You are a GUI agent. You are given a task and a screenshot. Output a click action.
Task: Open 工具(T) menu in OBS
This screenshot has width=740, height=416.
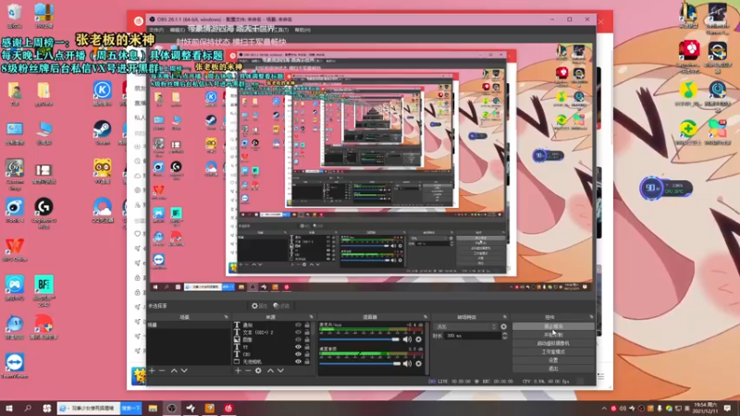tap(280, 30)
